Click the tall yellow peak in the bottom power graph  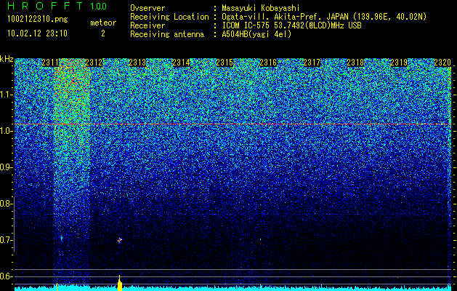tap(119, 283)
